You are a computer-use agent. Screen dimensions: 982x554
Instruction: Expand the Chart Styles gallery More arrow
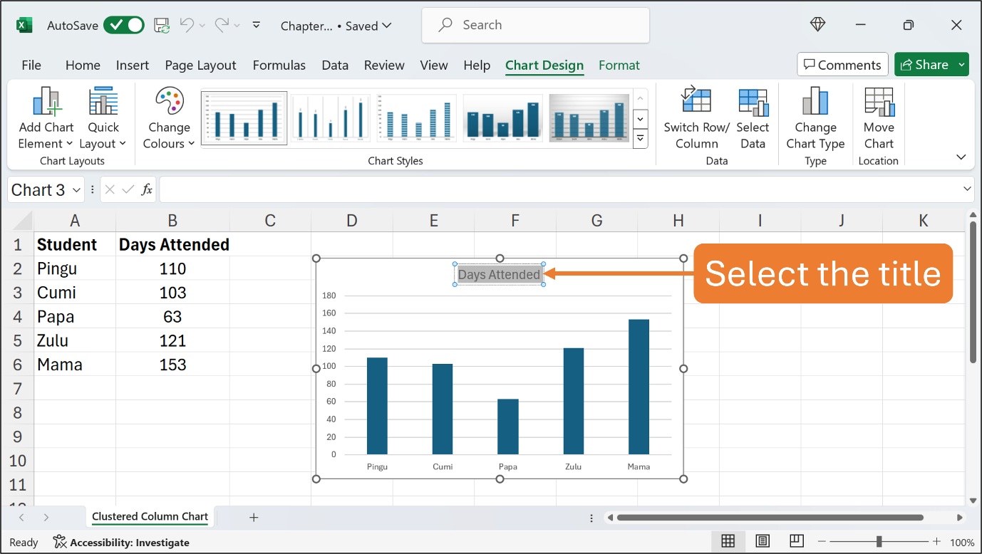click(640, 139)
